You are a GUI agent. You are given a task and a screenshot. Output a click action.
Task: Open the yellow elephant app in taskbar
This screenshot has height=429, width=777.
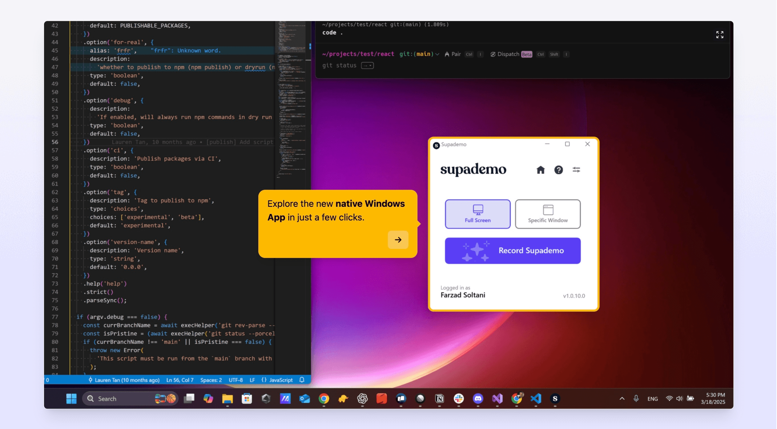tap(343, 399)
